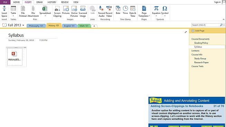Expand page to full view
226x127 pixels.
point(186,32)
